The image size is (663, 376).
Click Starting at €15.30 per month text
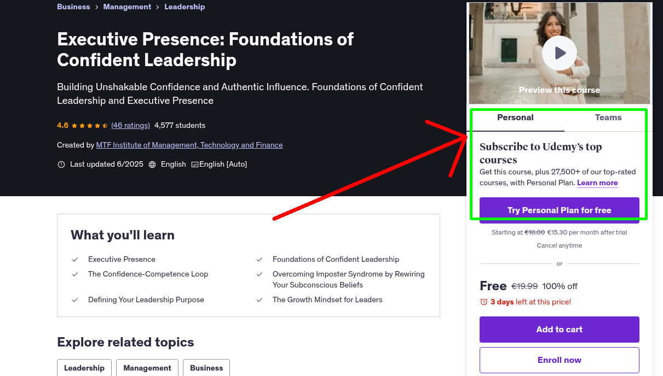(x=560, y=232)
